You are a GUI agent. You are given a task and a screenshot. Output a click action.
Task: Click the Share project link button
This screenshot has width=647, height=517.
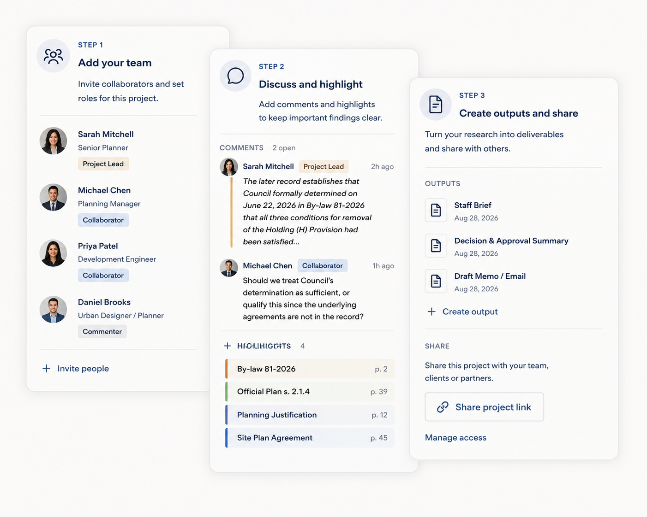click(484, 407)
